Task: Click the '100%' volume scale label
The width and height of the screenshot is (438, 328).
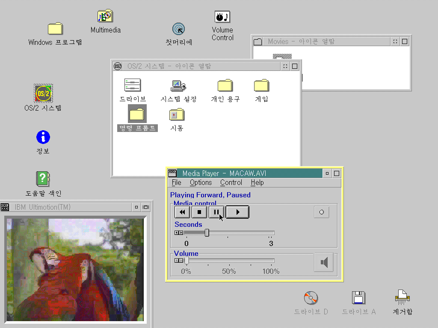Action: (x=271, y=271)
